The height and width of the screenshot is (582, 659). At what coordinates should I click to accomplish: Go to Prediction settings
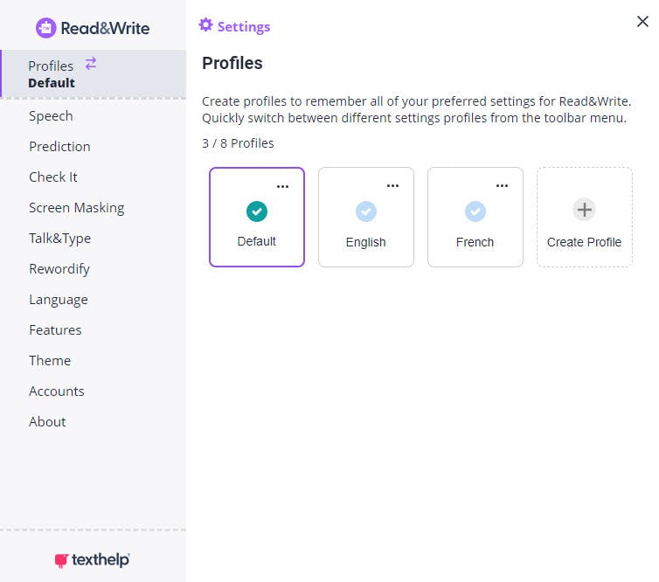click(x=59, y=147)
